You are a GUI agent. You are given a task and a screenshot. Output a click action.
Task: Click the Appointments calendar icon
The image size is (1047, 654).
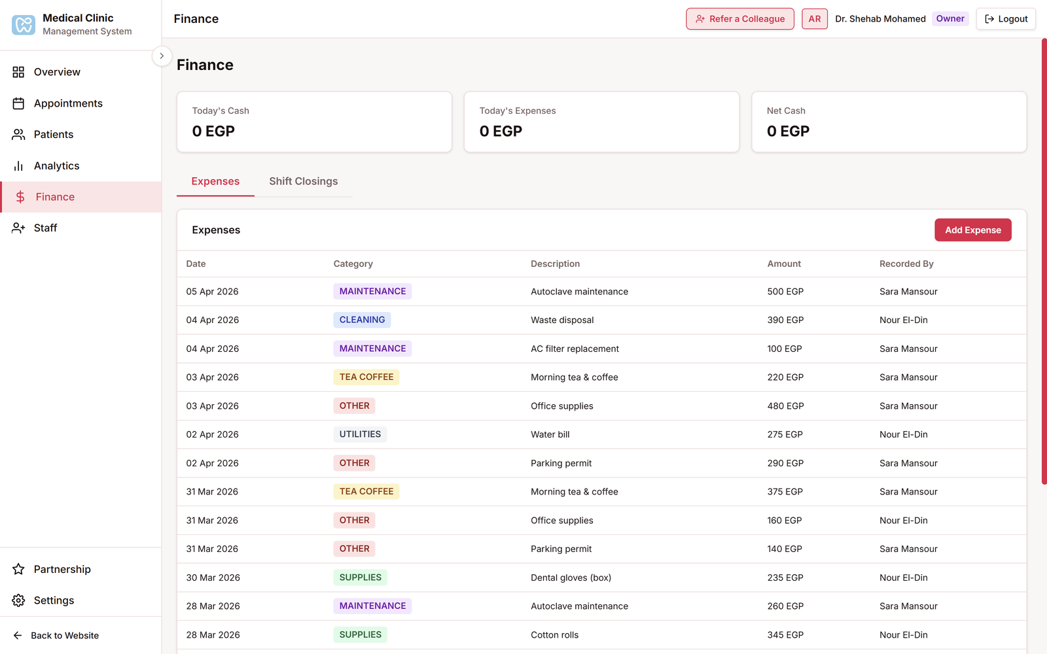18,103
